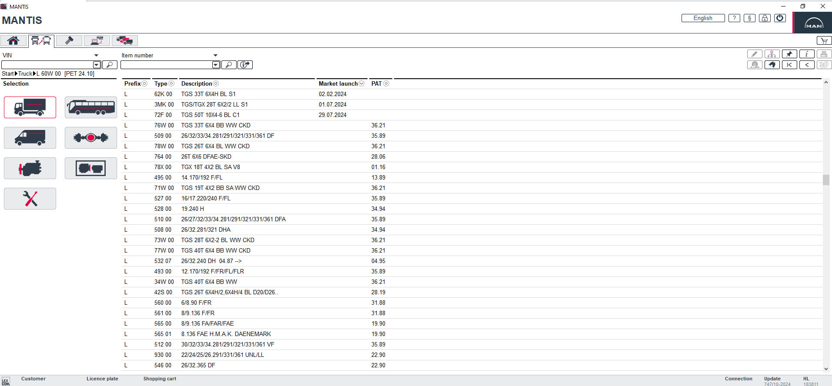Open the VIN input history dropdown
The height and width of the screenshot is (386, 832).
(97, 65)
